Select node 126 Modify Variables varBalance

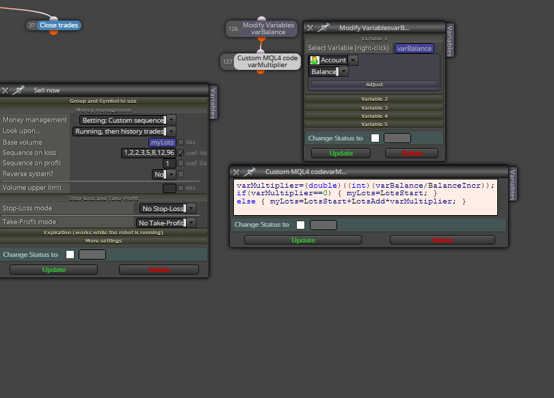tap(268, 29)
